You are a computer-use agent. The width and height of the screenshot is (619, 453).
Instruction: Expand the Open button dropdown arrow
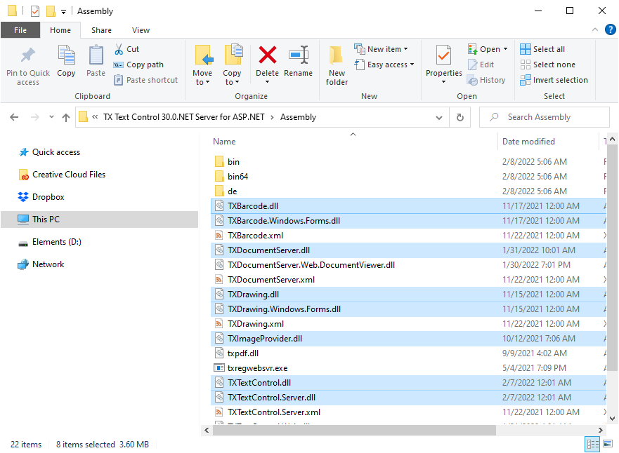click(505, 49)
